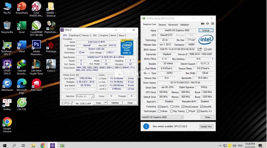Show hidden system tray icons
Screen dimensions: 267x148
[220, 146]
